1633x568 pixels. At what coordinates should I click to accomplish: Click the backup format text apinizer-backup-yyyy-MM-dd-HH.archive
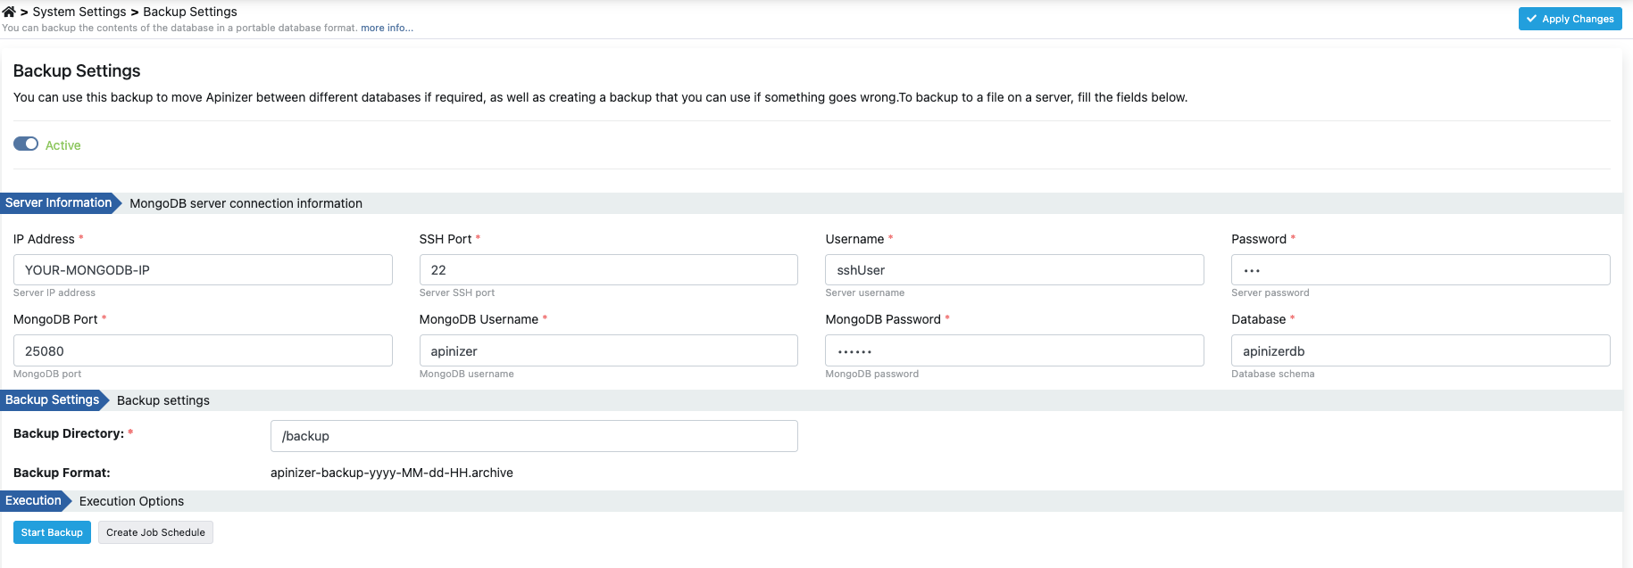(x=392, y=473)
